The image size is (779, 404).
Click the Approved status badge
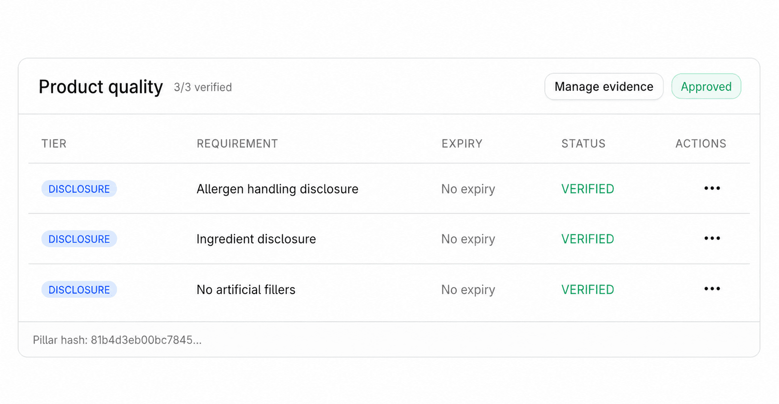pyautogui.click(x=706, y=87)
